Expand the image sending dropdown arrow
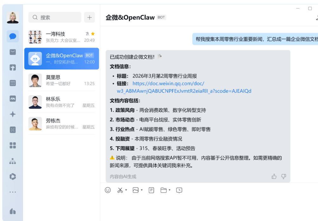This screenshot has width=318, height=221. point(141,190)
